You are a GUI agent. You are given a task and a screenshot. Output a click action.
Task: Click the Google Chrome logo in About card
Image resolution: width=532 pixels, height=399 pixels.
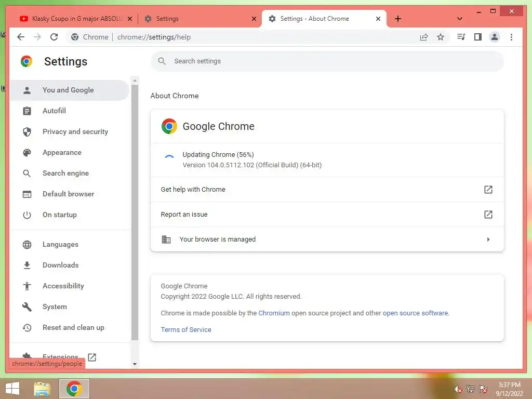coord(169,126)
